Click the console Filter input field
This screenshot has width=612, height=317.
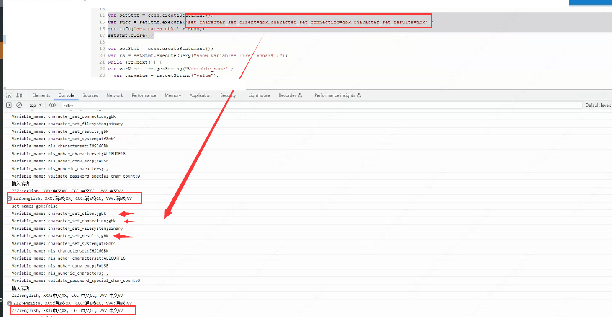318,106
